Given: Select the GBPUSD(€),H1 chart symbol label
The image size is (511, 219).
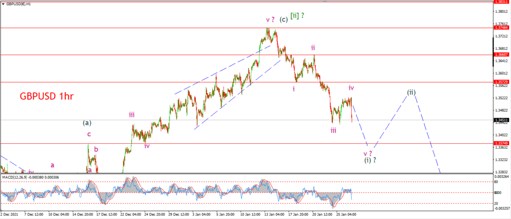Looking at the screenshot, I should pyautogui.click(x=17, y=4).
